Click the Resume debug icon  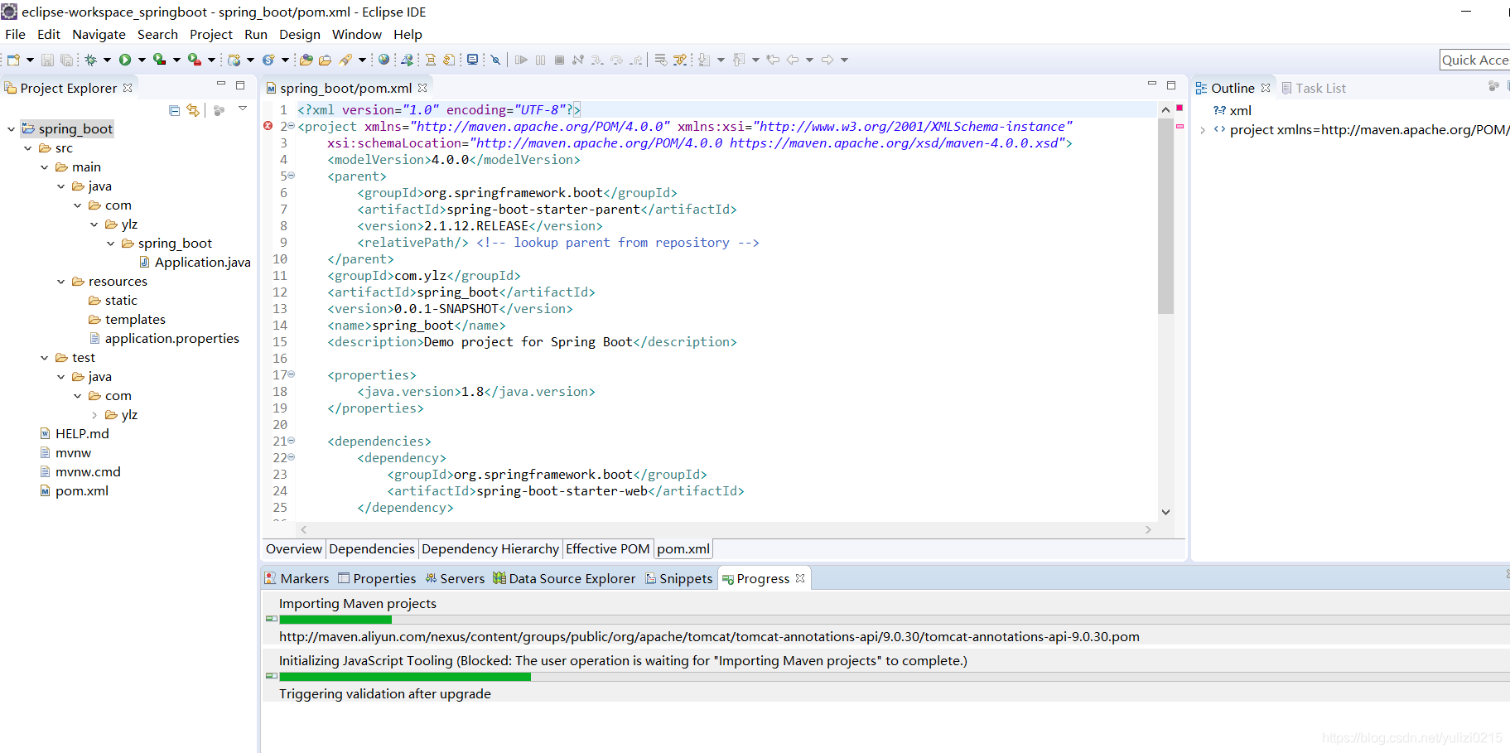pos(521,60)
